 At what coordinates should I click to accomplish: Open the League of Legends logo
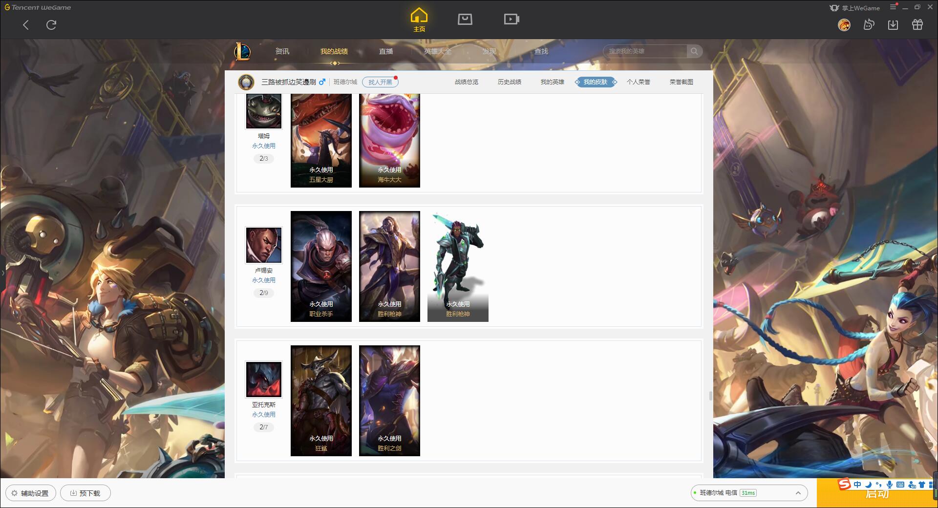(x=242, y=51)
